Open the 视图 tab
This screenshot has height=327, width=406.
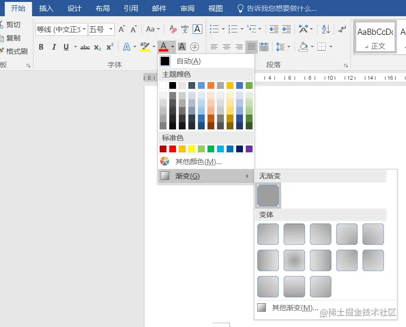216,9
